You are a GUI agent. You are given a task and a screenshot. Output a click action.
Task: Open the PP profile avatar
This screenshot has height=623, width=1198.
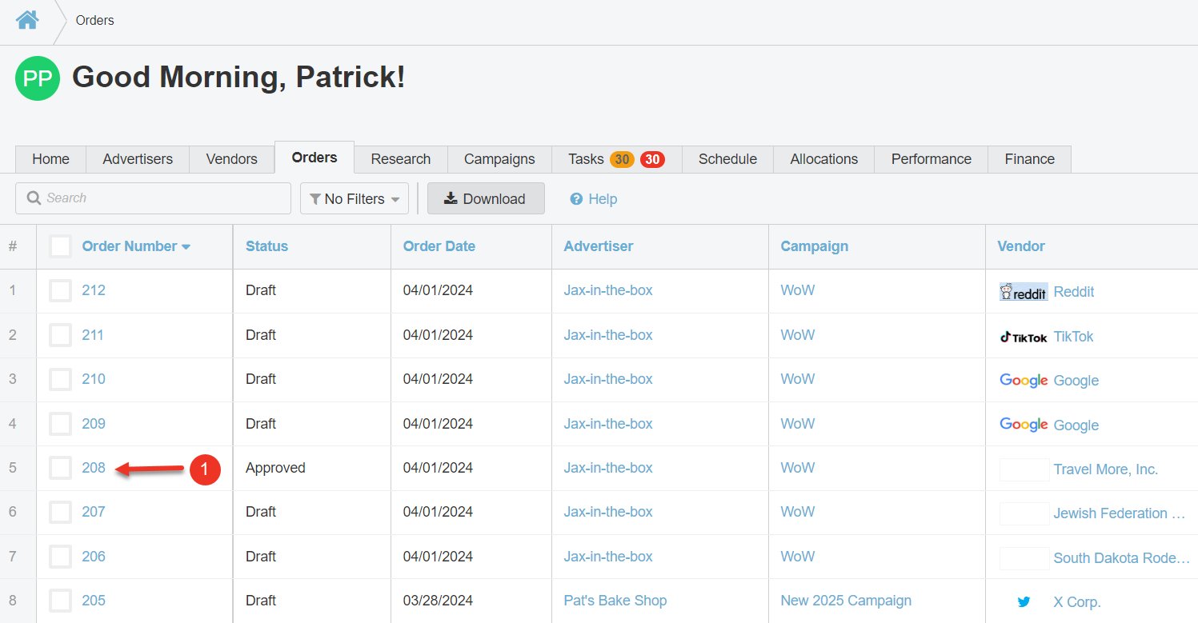(37, 78)
